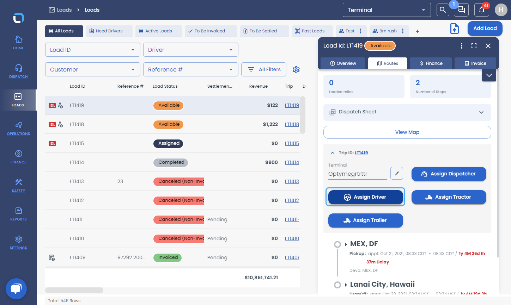Open the To Be Invoiced tab

pos(210,31)
